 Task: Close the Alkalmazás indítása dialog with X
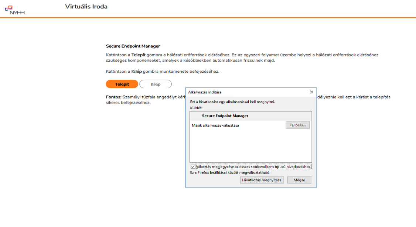click(311, 92)
